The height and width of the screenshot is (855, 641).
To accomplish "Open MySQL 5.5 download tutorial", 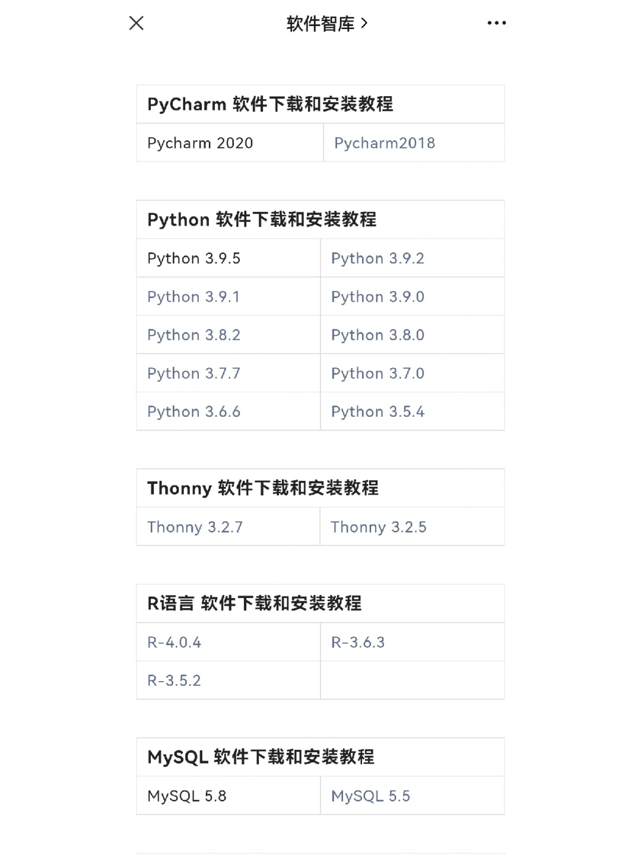I will click(x=370, y=796).
